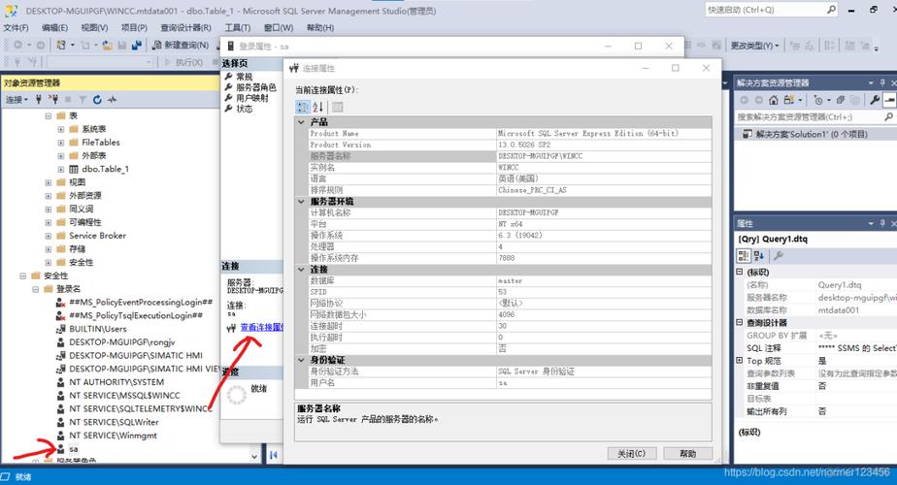
Task: Refresh the Object Explorer tree
Action: [x=97, y=100]
